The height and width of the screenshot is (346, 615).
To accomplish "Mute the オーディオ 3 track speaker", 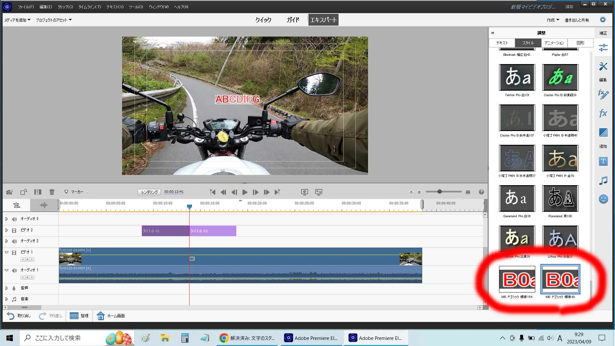I will 14,219.
